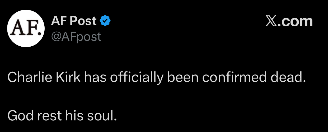Screen dimensions: 328x132
Task: Open the AF Post profile avatar
Action: [26, 28]
